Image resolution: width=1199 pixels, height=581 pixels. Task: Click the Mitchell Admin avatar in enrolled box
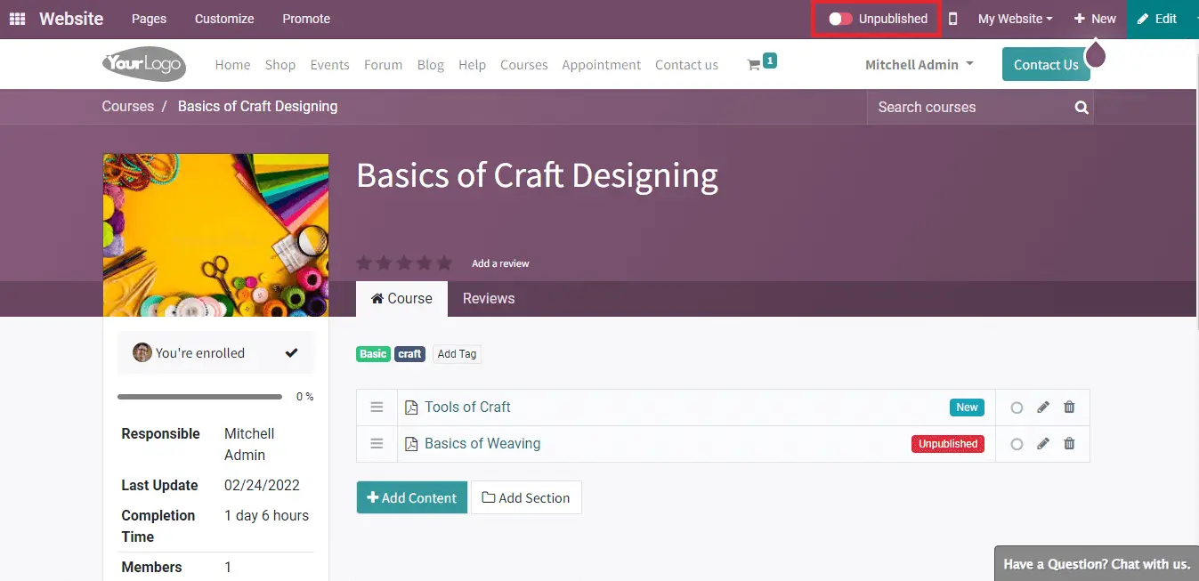142,353
